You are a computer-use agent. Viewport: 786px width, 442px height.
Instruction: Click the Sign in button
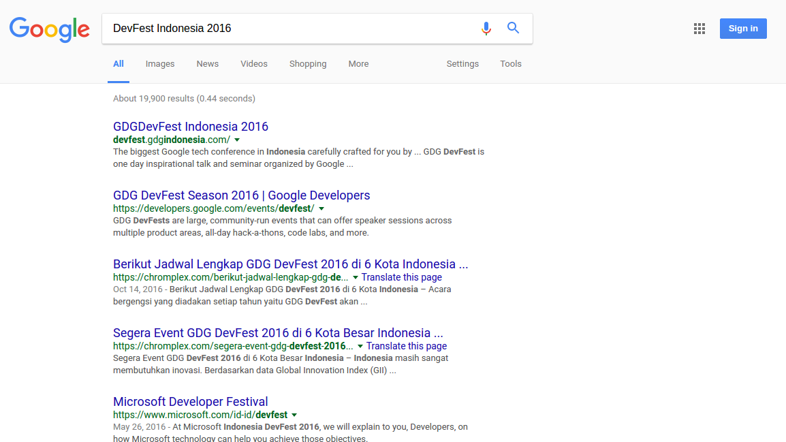743,29
